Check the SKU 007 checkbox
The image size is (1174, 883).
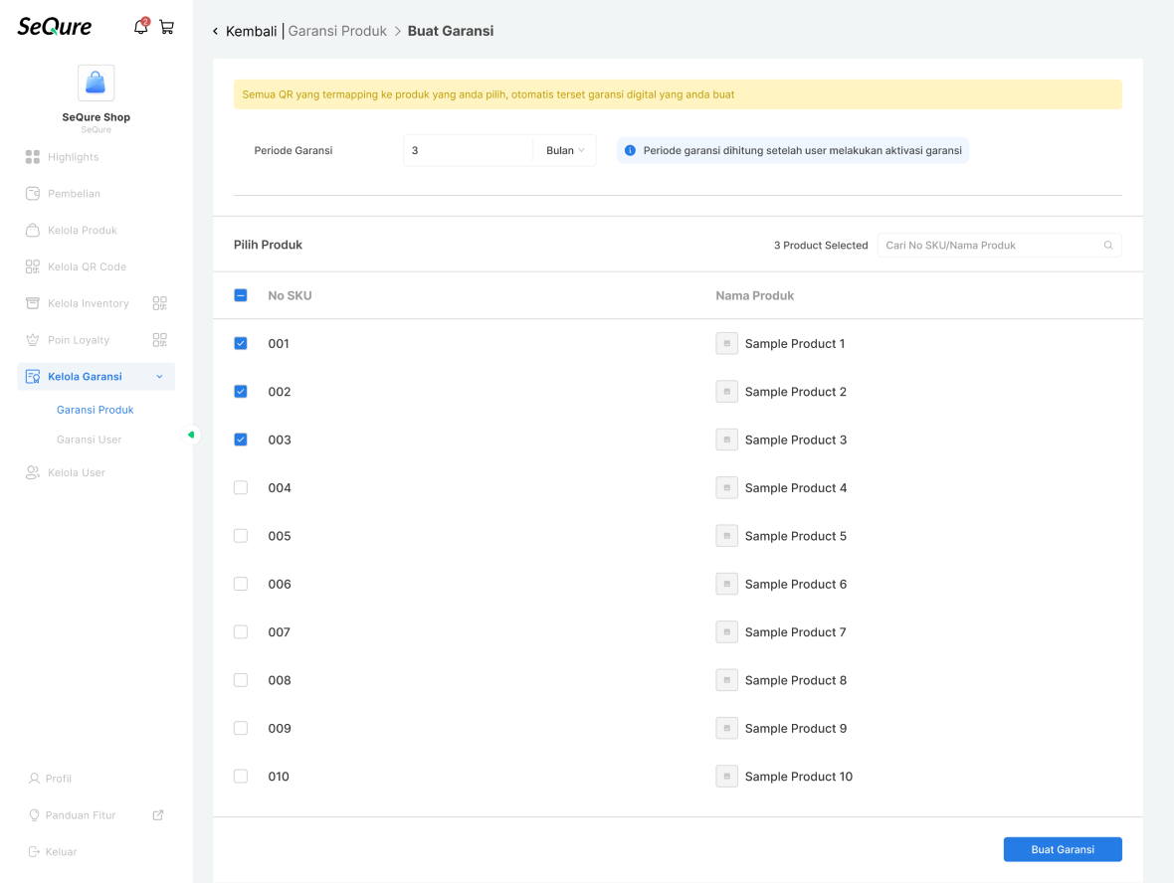click(x=241, y=631)
